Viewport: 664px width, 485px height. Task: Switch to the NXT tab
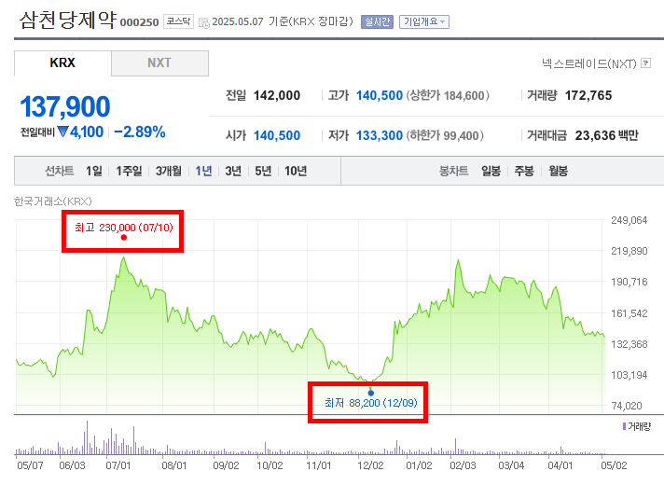159,63
